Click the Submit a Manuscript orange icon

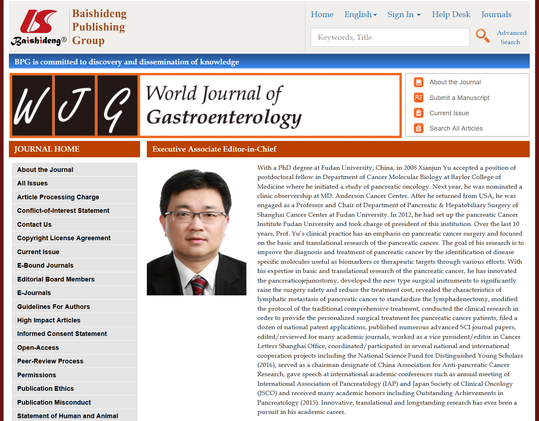[x=419, y=98]
